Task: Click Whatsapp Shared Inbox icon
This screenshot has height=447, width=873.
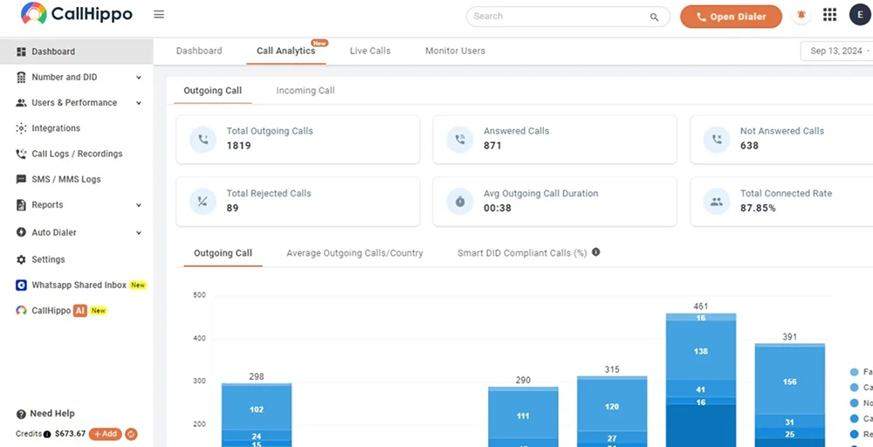Action: pos(21,285)
